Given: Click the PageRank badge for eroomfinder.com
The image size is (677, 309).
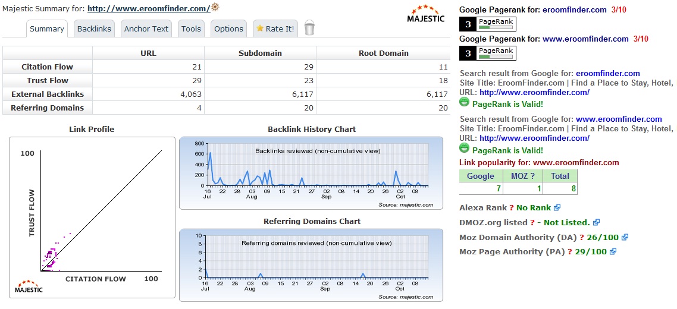Looking at the screenshot, I should [x=487, y=24].
